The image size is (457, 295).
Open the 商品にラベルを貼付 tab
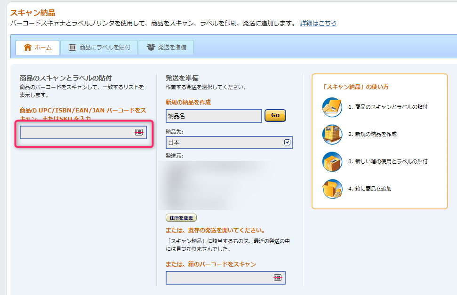coord(99,48)
